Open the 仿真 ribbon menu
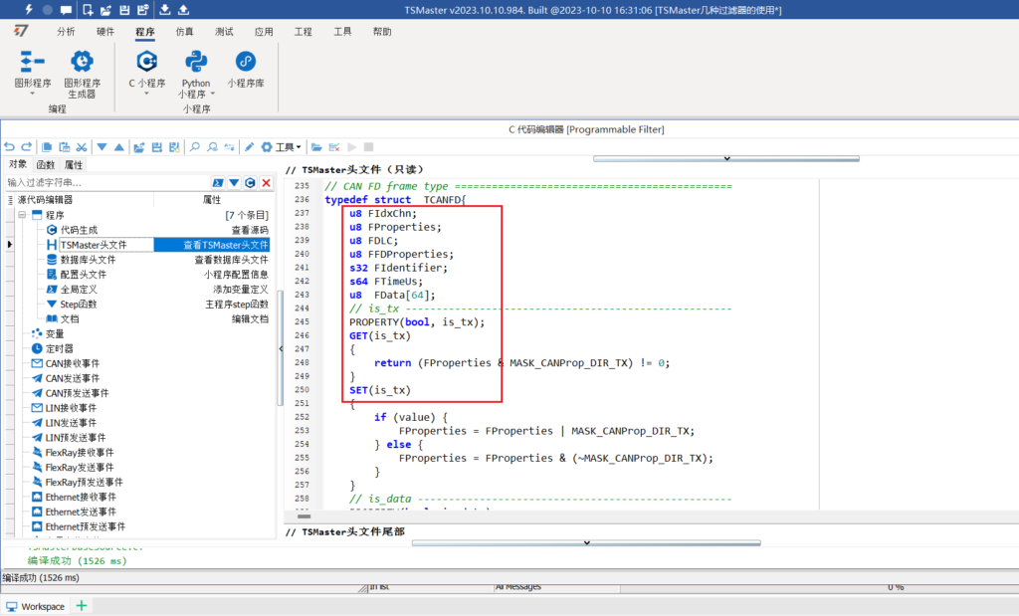Viewport: 1019px width, 616px height. (185, 32)
